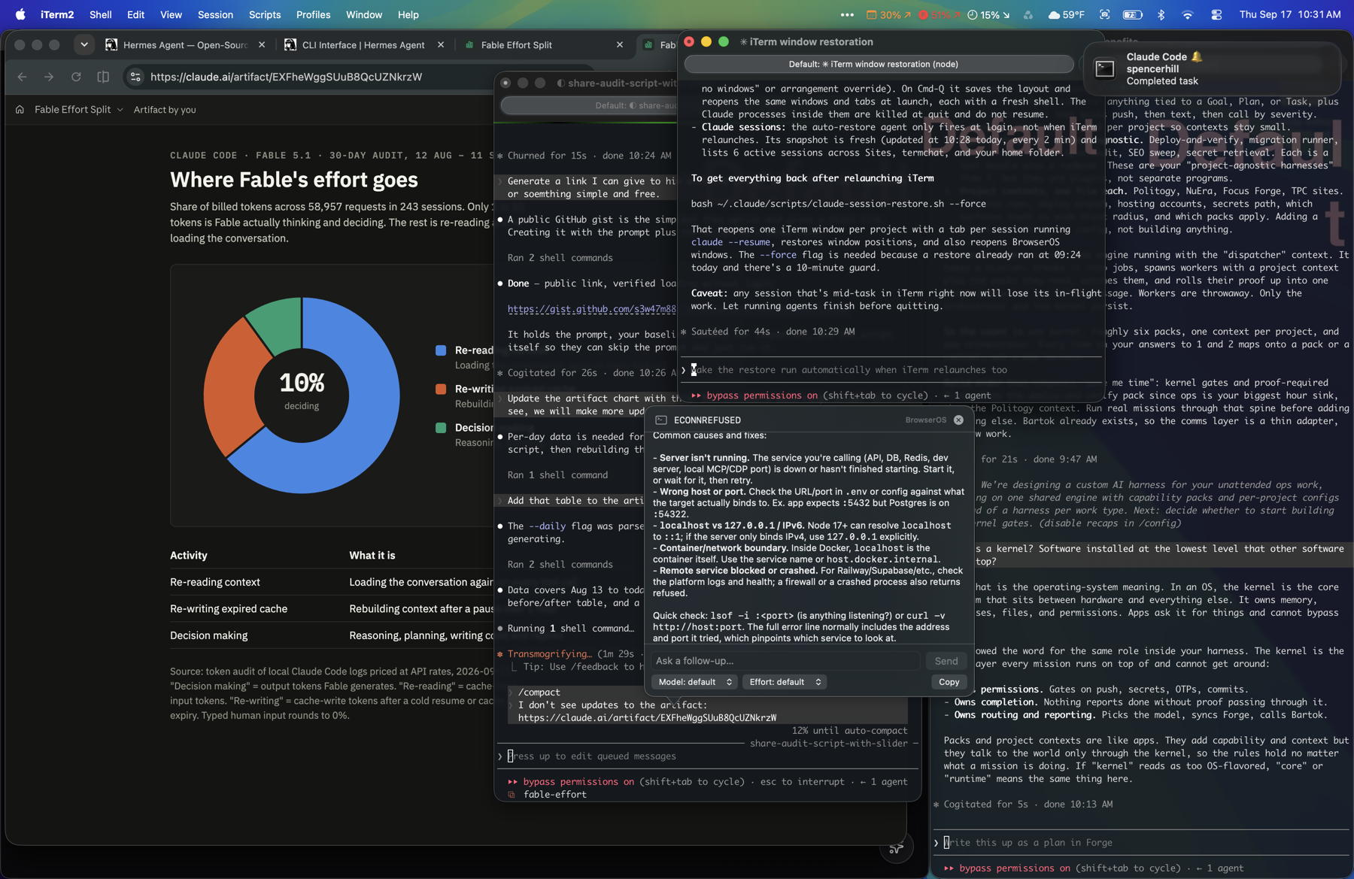
Task: Open the gist.github.com link in share-audit terminal
Action: tap(591, 309)
